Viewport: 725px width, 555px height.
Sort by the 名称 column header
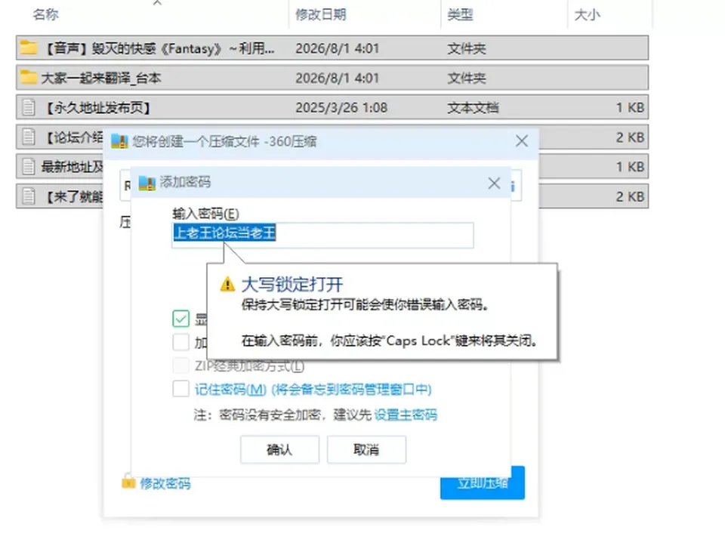45,15
